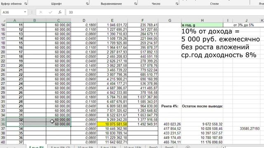Image resolution: width=264 pixels, height=148 pixels.
Task: Select row 14 header
Action: tap(3, 25)
